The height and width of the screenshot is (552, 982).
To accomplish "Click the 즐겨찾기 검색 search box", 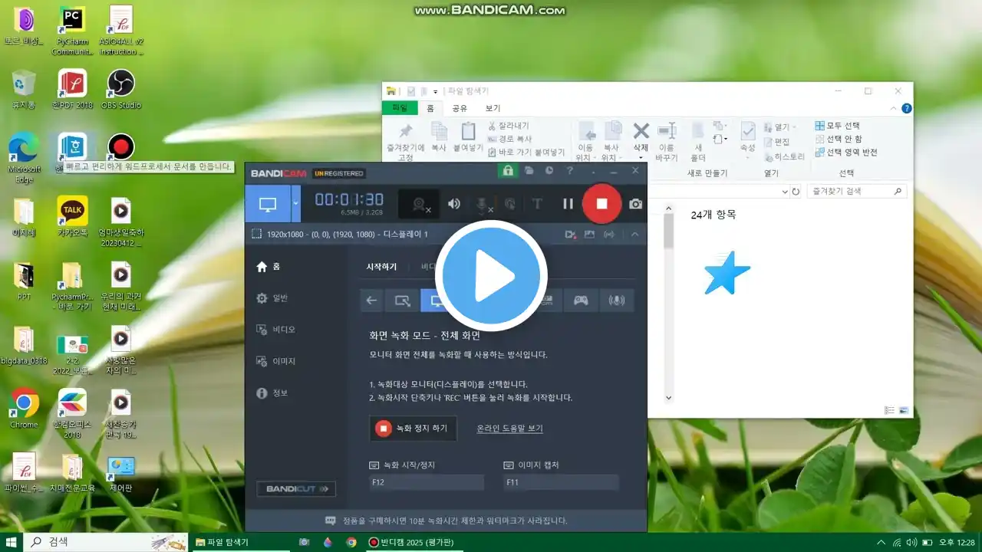I will [x=857, y=192].
